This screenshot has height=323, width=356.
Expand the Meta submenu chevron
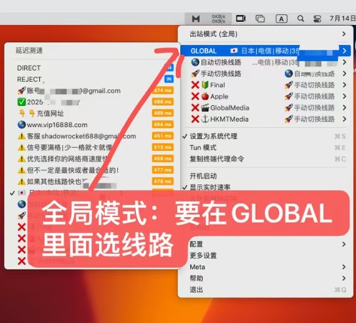click(344, 267)
